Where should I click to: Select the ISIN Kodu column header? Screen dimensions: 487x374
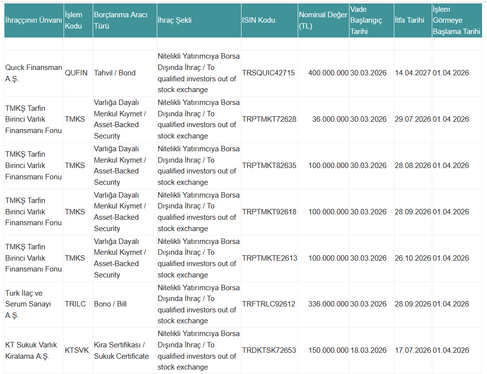point(259,20)
